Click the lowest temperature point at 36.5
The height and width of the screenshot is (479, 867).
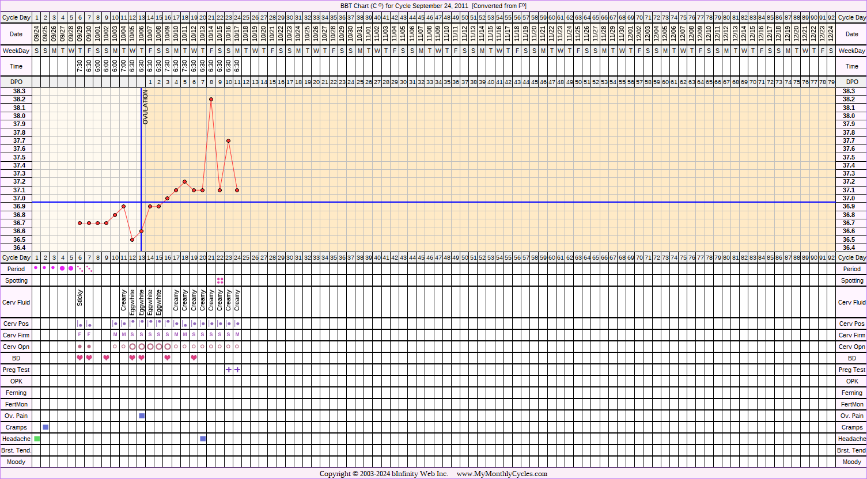[132, 239]
